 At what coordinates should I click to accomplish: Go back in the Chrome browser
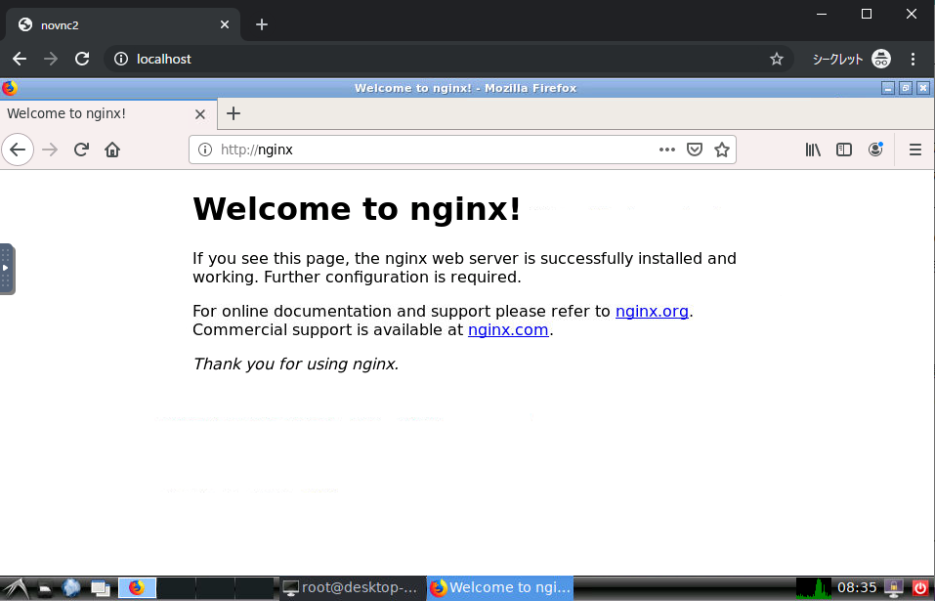(x=20, y=59)
